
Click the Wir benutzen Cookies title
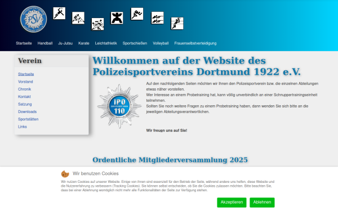(96, 173)
